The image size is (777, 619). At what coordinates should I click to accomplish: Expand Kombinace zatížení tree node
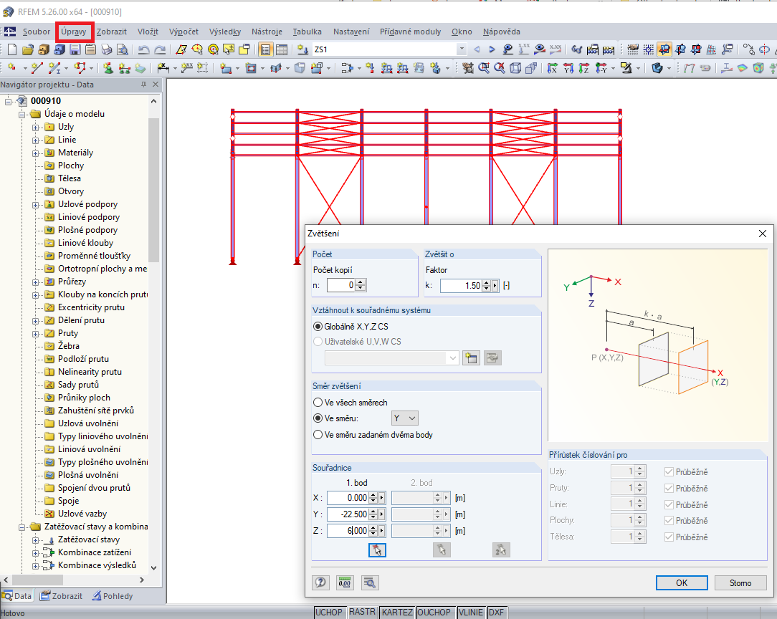point(36,553)
